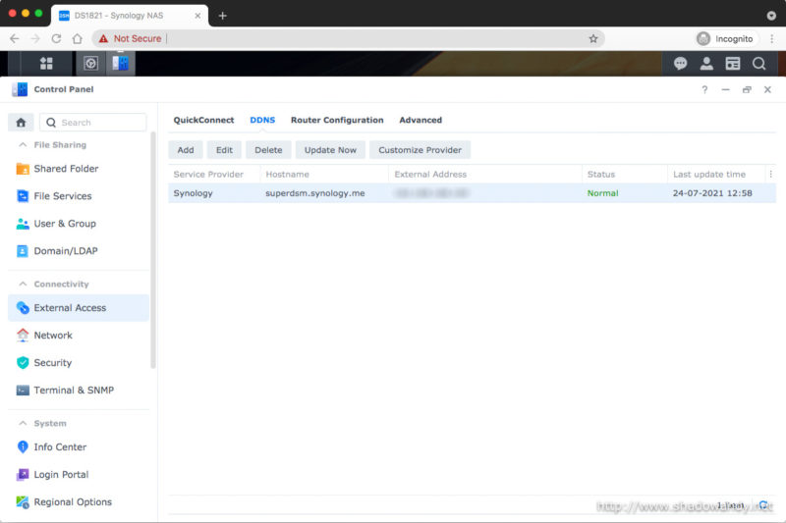Click the sidebar vertical scrollbar
Image resolution: width=786 pixels, height=523 pixels.
point(153,250)
